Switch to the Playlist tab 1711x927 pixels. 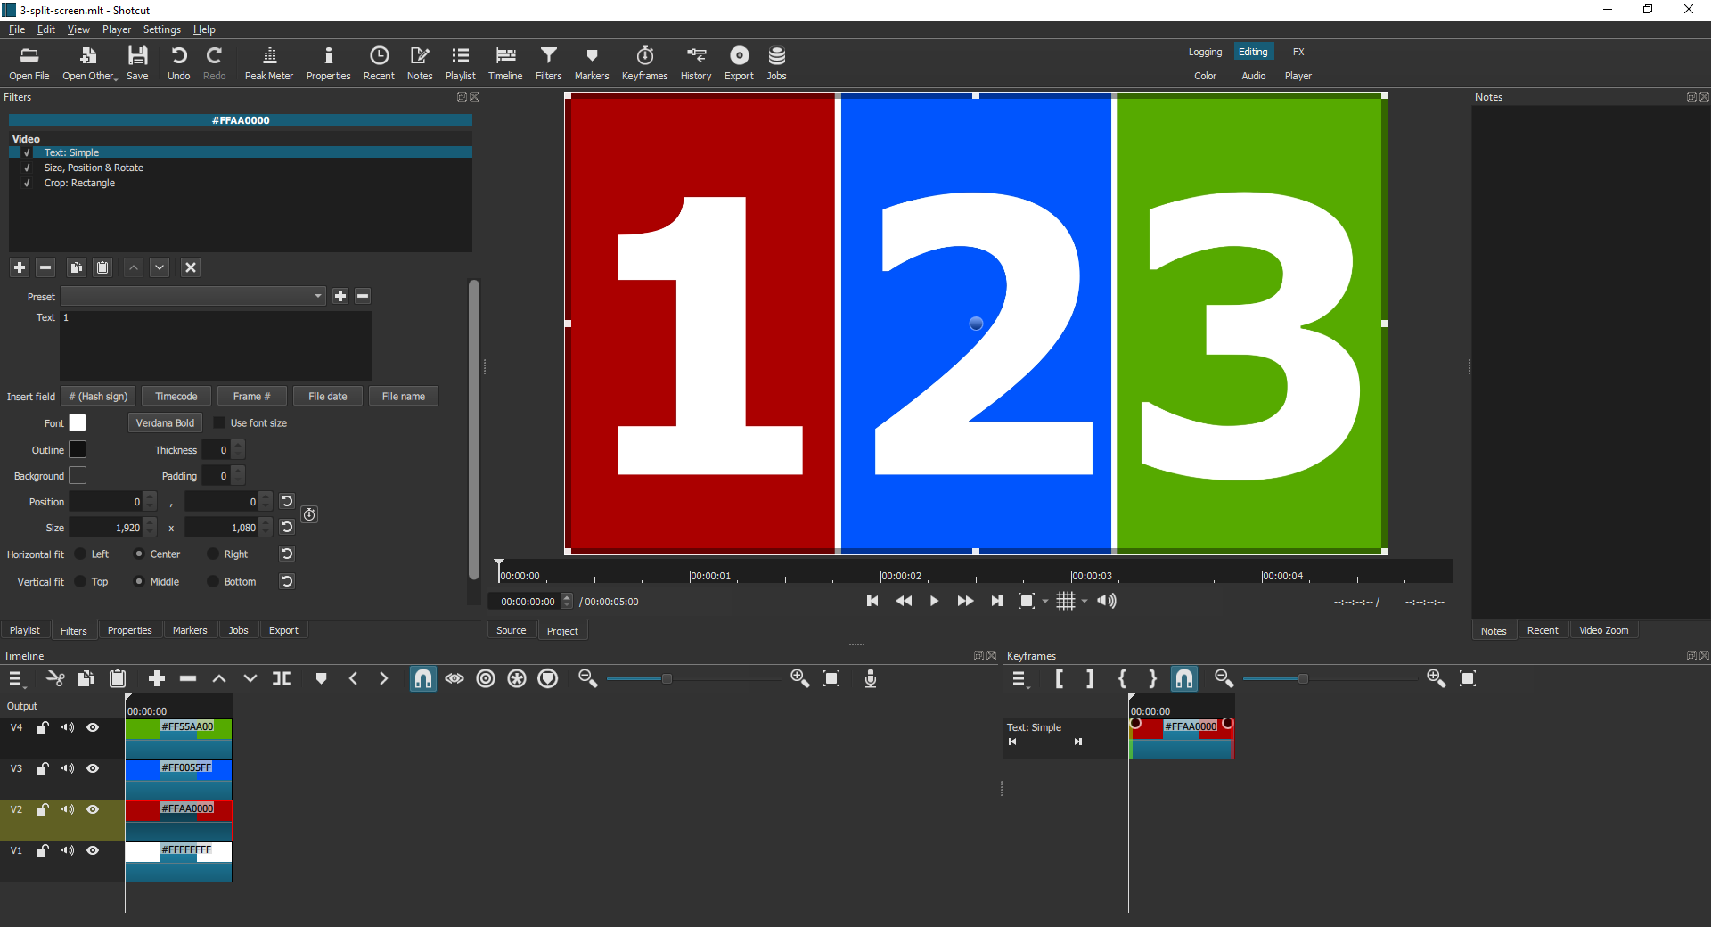pyautogui.click(x=25, y=630)
